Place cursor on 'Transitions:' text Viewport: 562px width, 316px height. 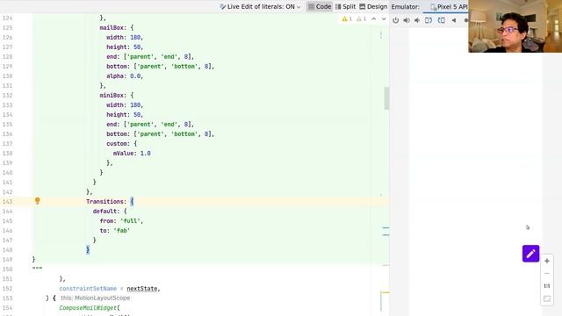point(106,202)
